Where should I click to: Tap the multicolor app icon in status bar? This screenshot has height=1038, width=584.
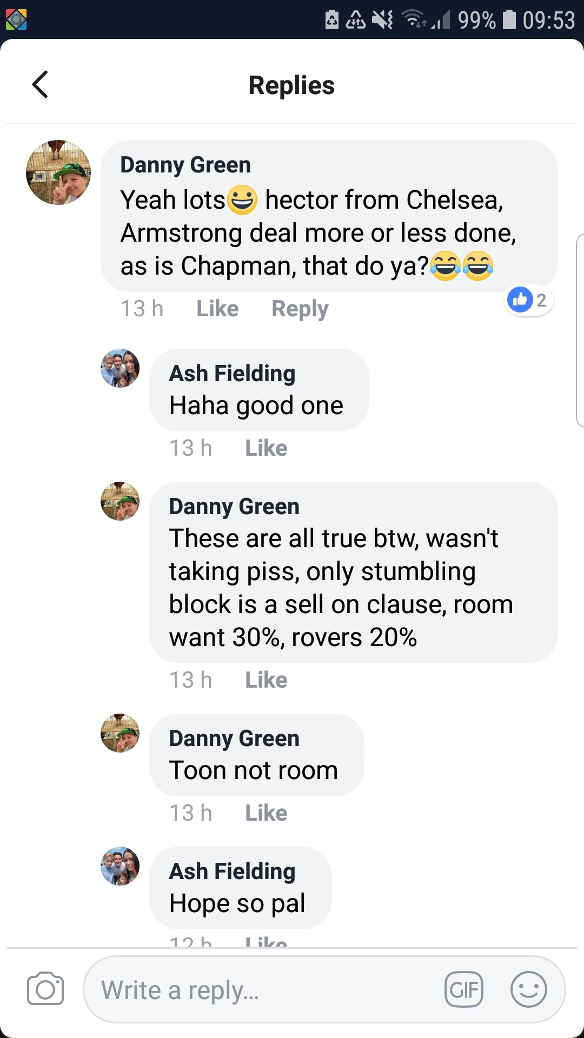coord(16,20)
